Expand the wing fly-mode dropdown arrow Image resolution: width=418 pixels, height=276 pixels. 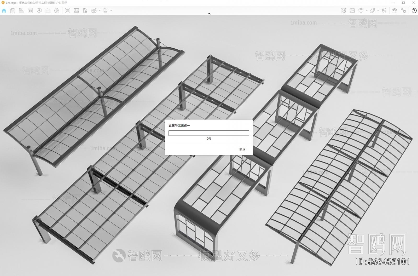378,11
